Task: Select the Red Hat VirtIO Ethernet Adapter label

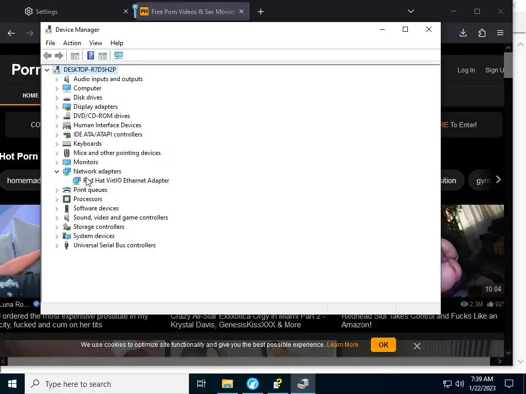Action: pyautogui.click(x=126, y=181)
